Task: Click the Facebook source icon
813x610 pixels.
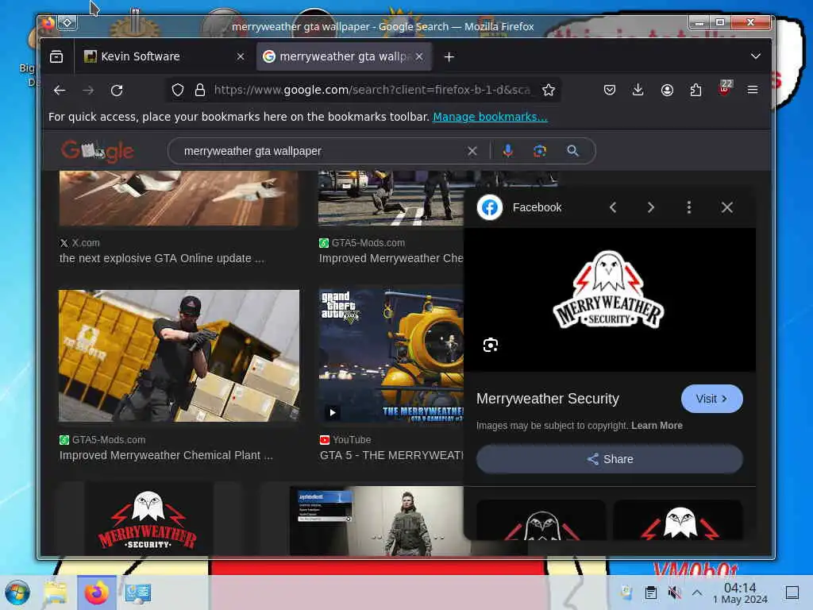Action: pyautogui.click(x=489, y=207)
